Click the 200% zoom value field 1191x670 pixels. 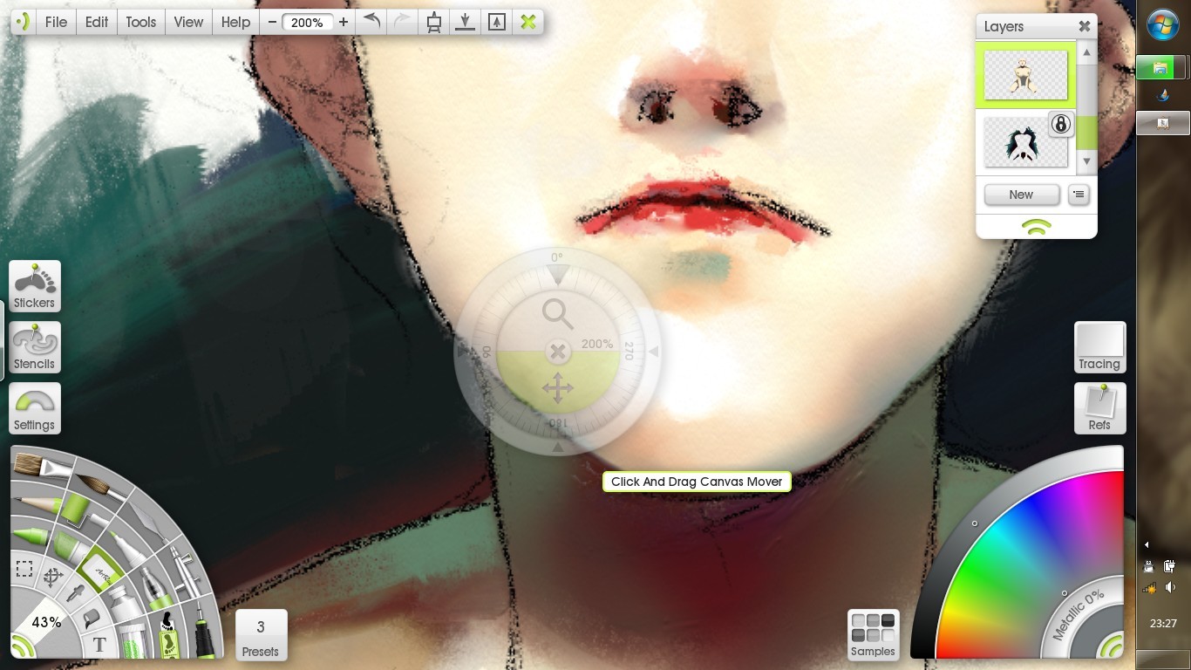tap(308, 23)
